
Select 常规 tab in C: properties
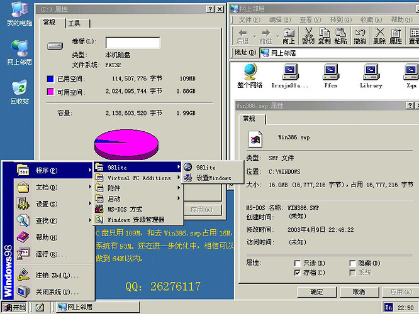coord(52,23)
